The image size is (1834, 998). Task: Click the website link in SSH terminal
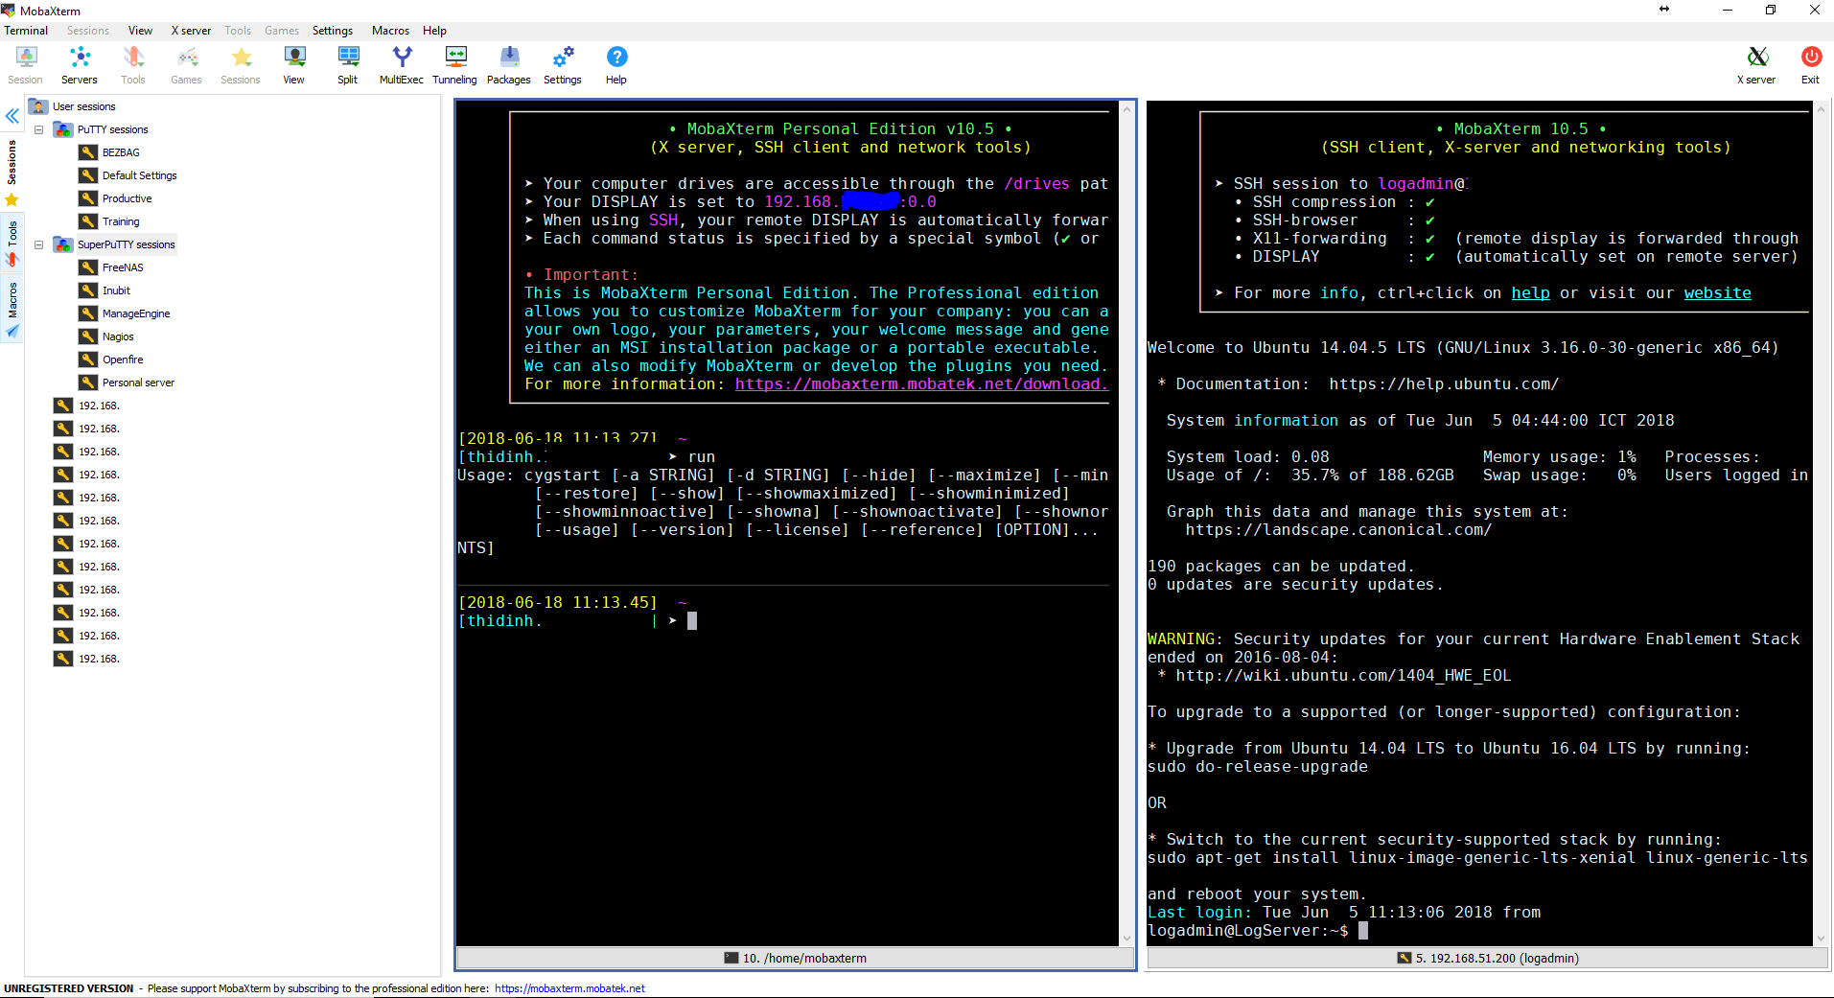pyautogui.click(x=1717, y=293)
